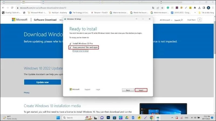Show hidden system tray icons
This screenshot has width=216, height=121.
[x=172, y=118]
